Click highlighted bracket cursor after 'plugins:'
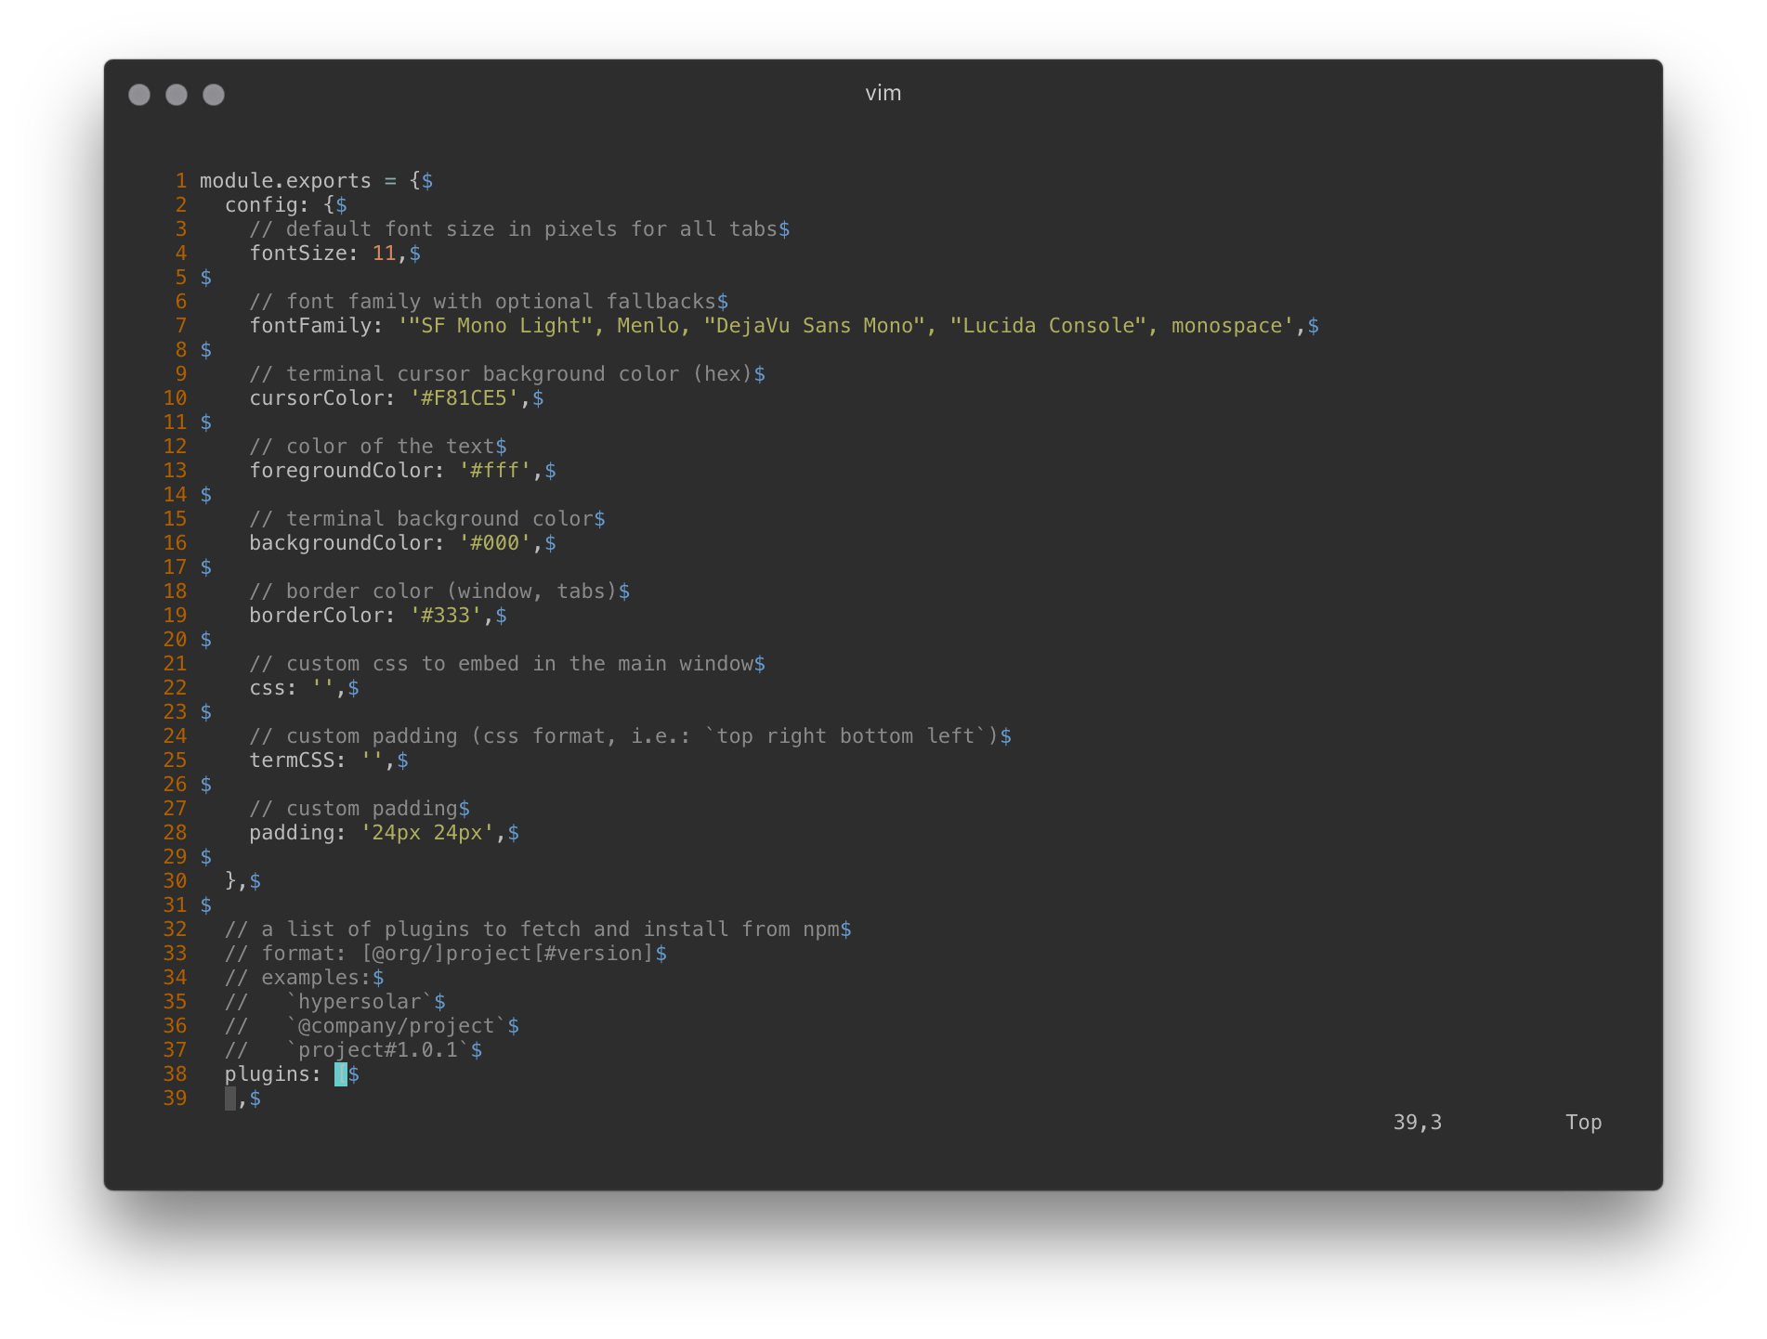This screenshot has height=1339, width=1767. click(x=341, y=1074)
